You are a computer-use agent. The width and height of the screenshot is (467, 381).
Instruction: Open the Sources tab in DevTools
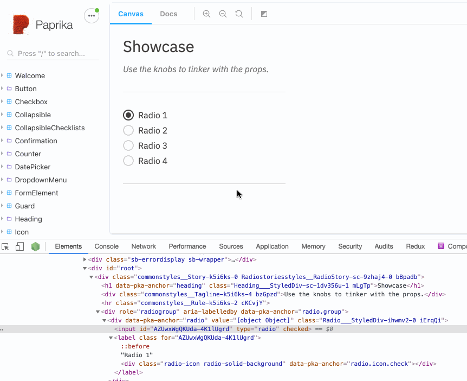[231, 246]
